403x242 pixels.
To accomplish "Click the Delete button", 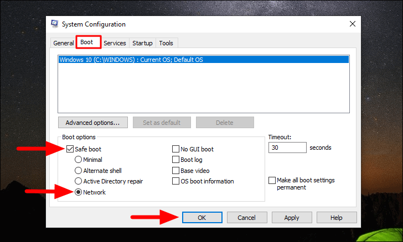I will 225,123.
